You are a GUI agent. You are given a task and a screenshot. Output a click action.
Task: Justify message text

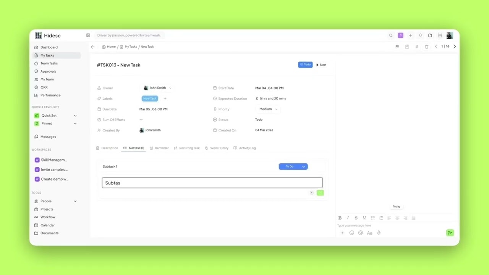413,218
